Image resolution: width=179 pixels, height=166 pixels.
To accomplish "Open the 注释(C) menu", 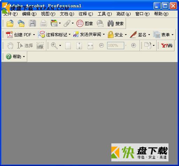I will click(x=86, y=14).
